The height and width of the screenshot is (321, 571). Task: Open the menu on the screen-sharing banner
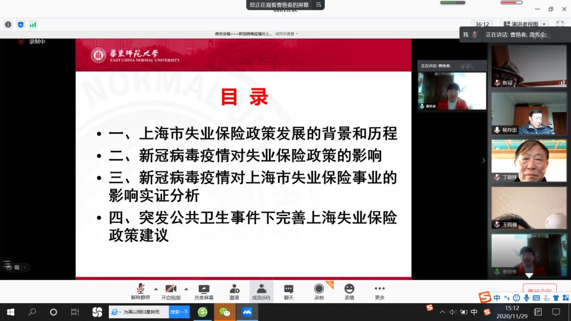[318, 5]
